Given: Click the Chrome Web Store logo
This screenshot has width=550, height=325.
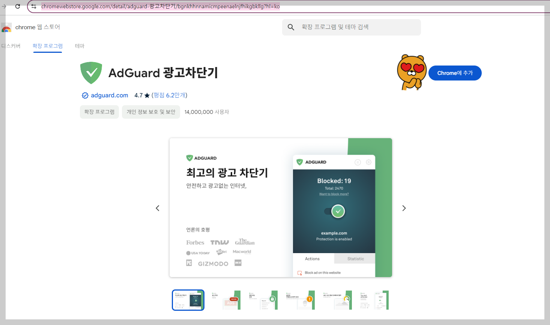Looking at the screenshot, I should click(6, 27).
